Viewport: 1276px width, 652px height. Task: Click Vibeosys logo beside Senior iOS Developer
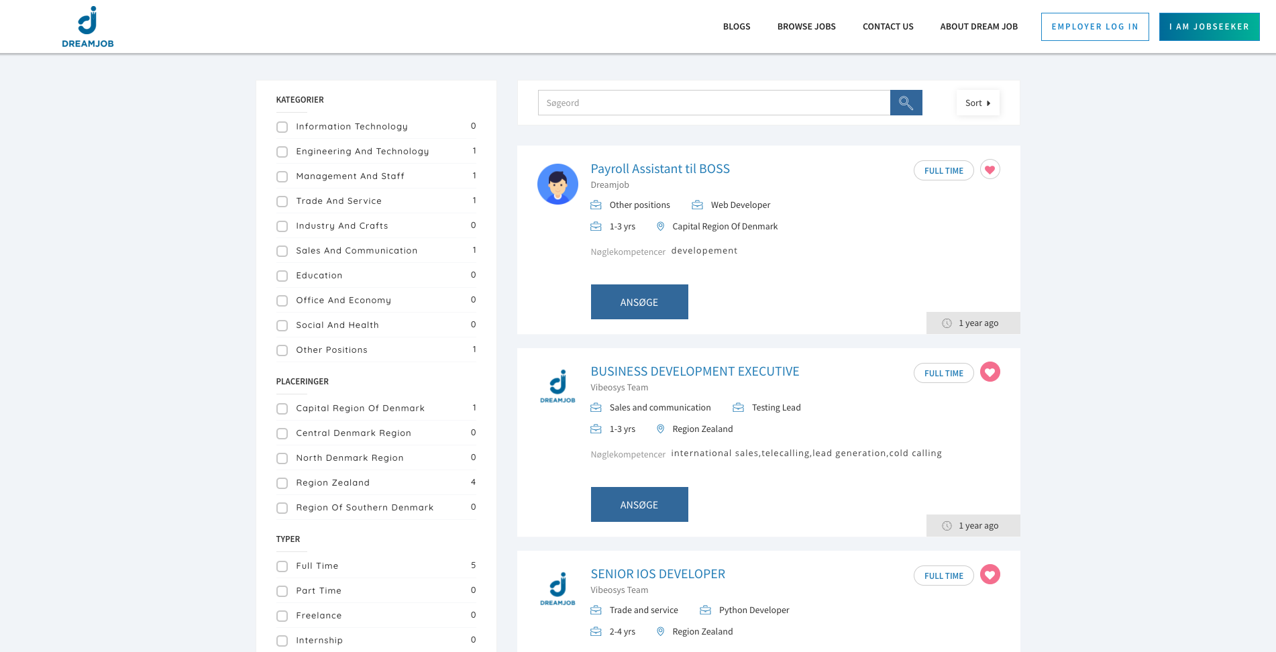(557, 589)
